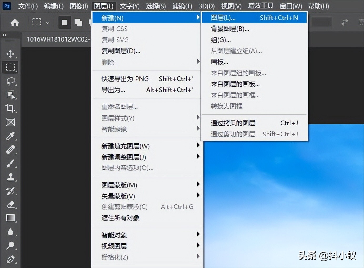Choose 通过拷贝的图层 Ctrl+J

tap(254, 123)
